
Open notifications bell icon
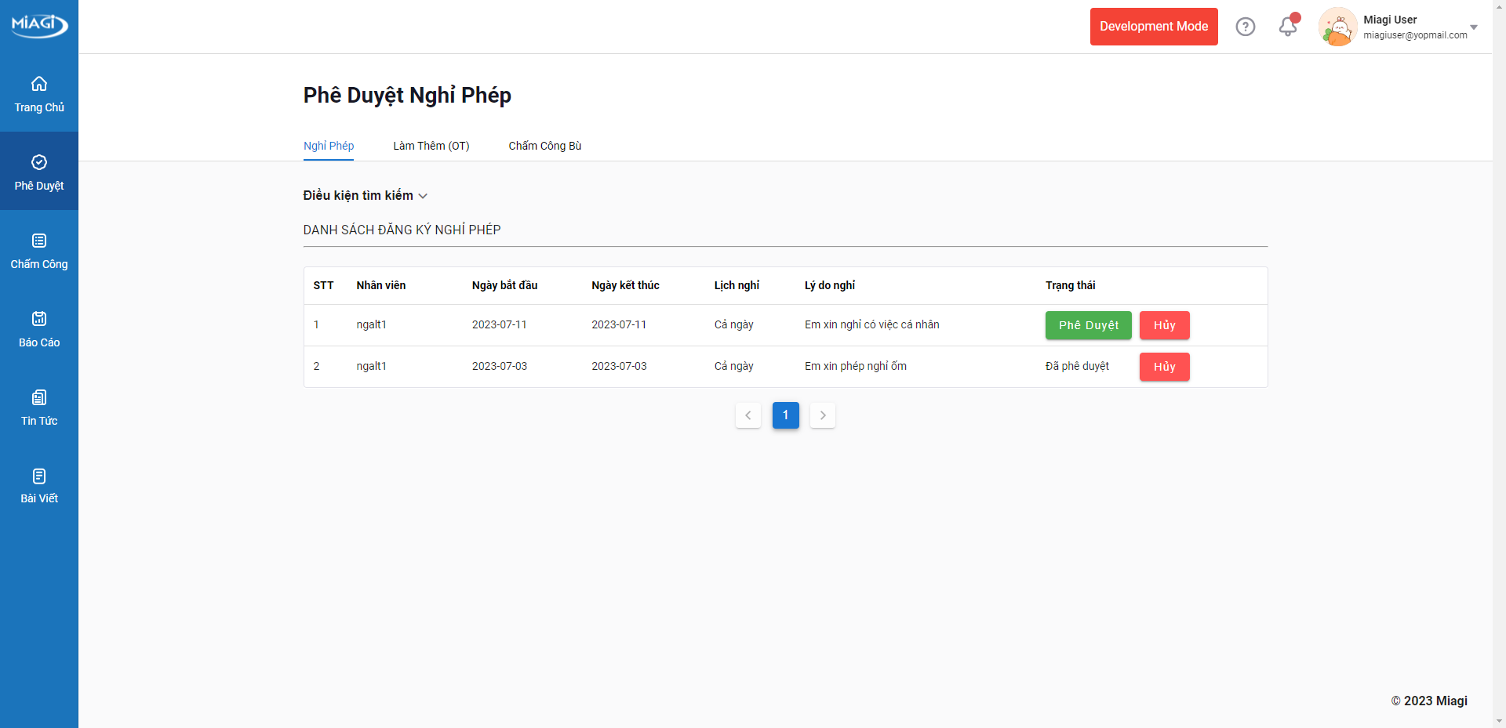[1287, 27]
